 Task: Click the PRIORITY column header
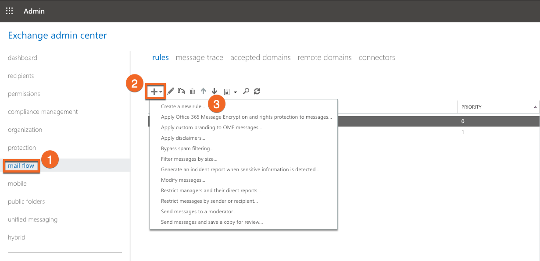pyautogui.click(x=498, y=107)
